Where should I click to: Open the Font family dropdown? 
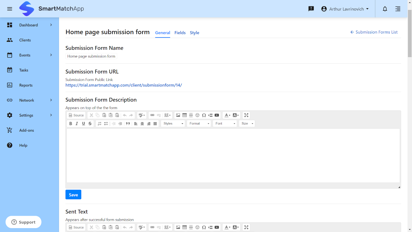(224, 123)
